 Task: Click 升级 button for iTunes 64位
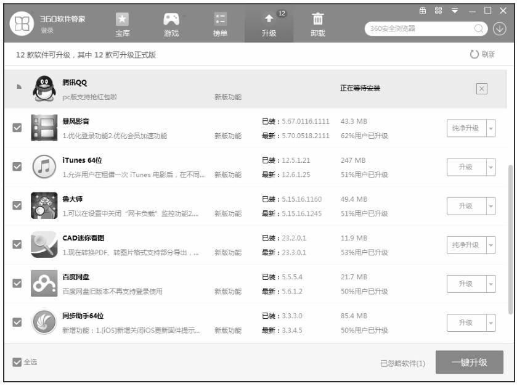pyautogui.click(x=466, y=167)
